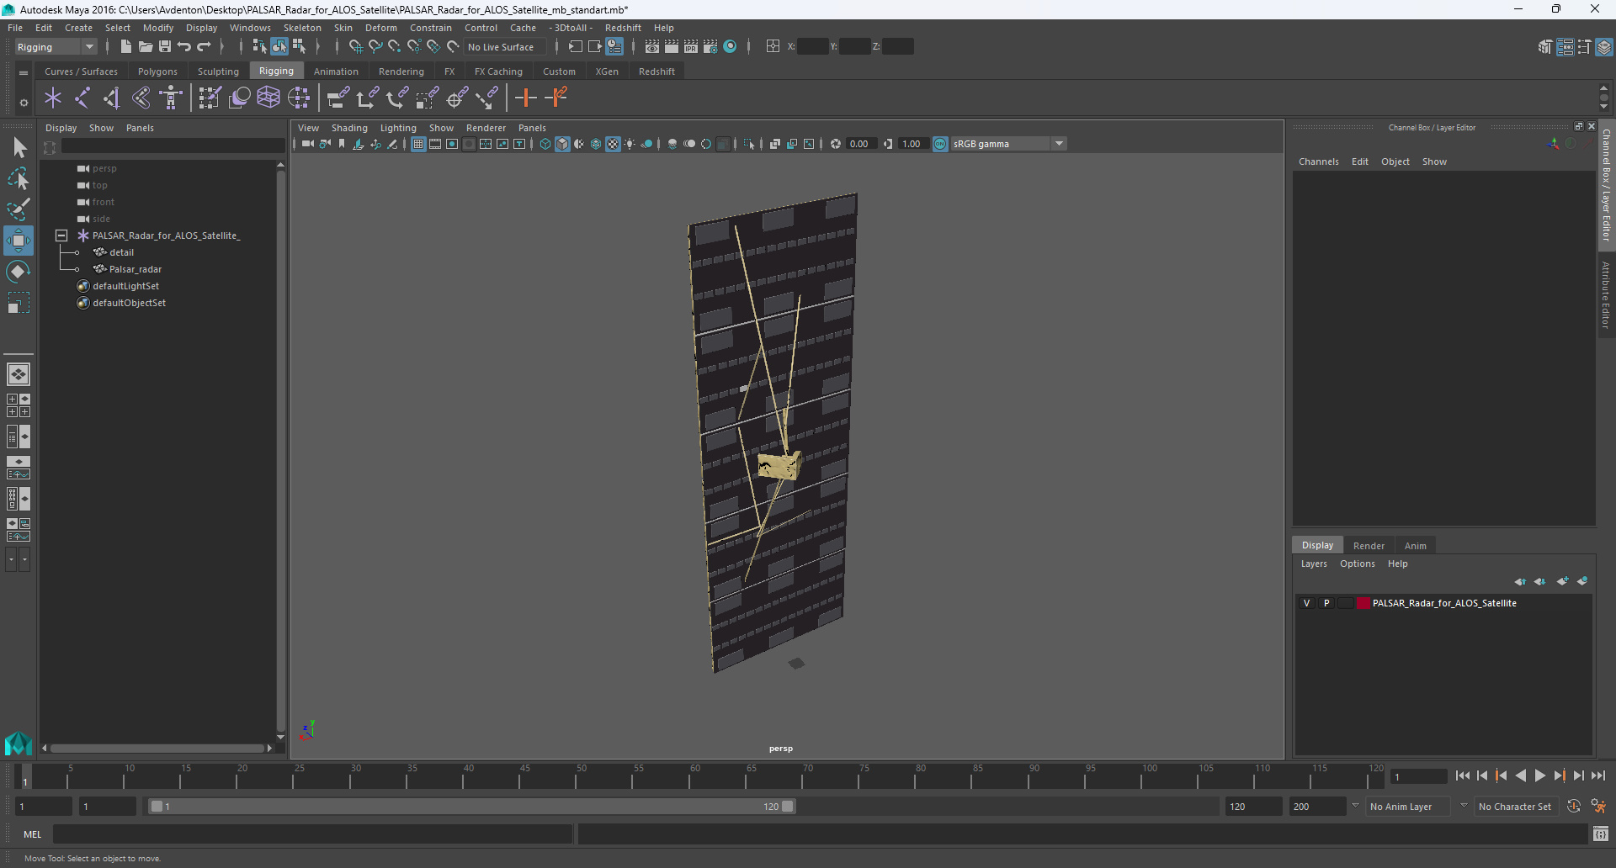This screenshot has width=1616, height=868.
Task: Click the Play Forwards button
Action: (1539, 776)
